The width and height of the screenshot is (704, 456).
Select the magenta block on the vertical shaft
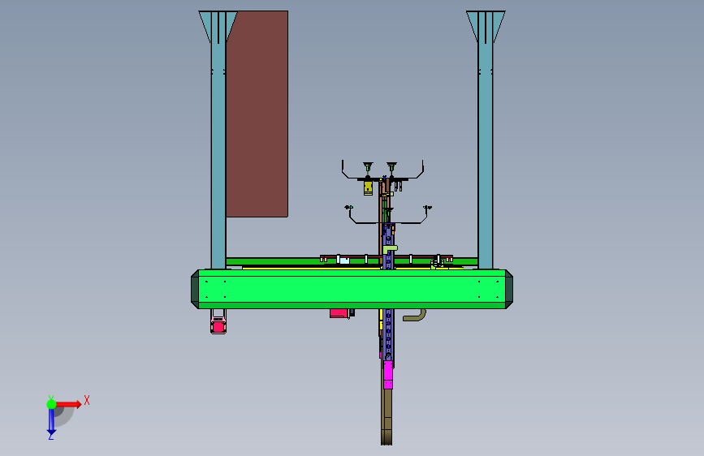point(388,375)
